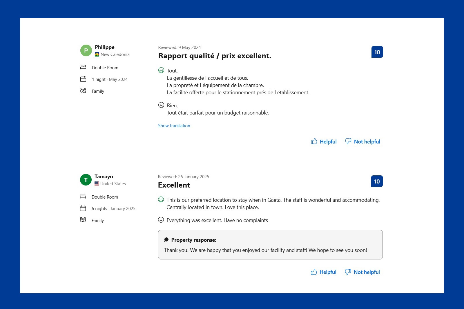Click smiley face icon beside 'Tout.'
The width and height of the screenshot is (464, 309).
coord(161,70)
